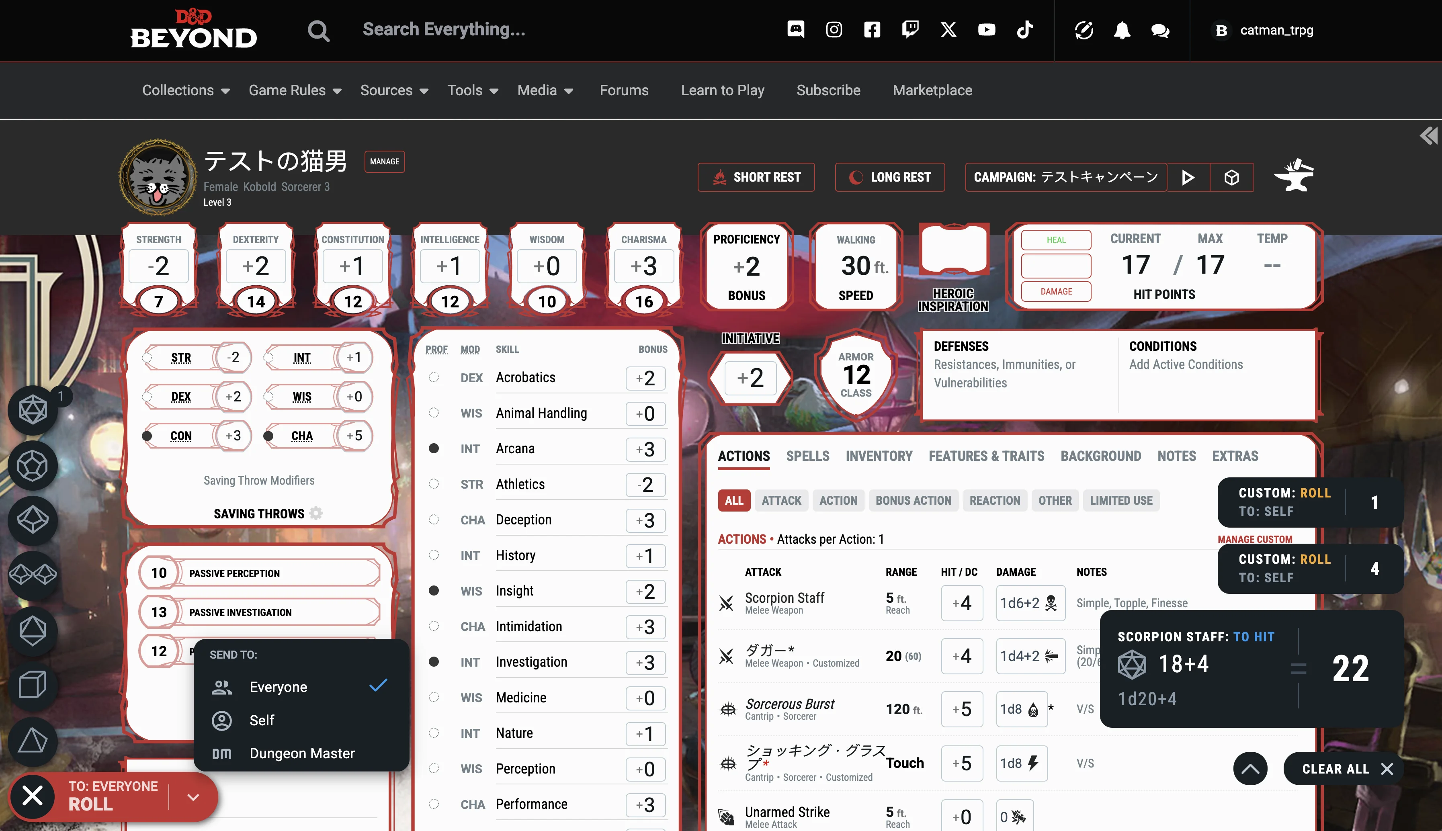
Task: Open the campaign game log cube icon
Action: coord(1231,178)
